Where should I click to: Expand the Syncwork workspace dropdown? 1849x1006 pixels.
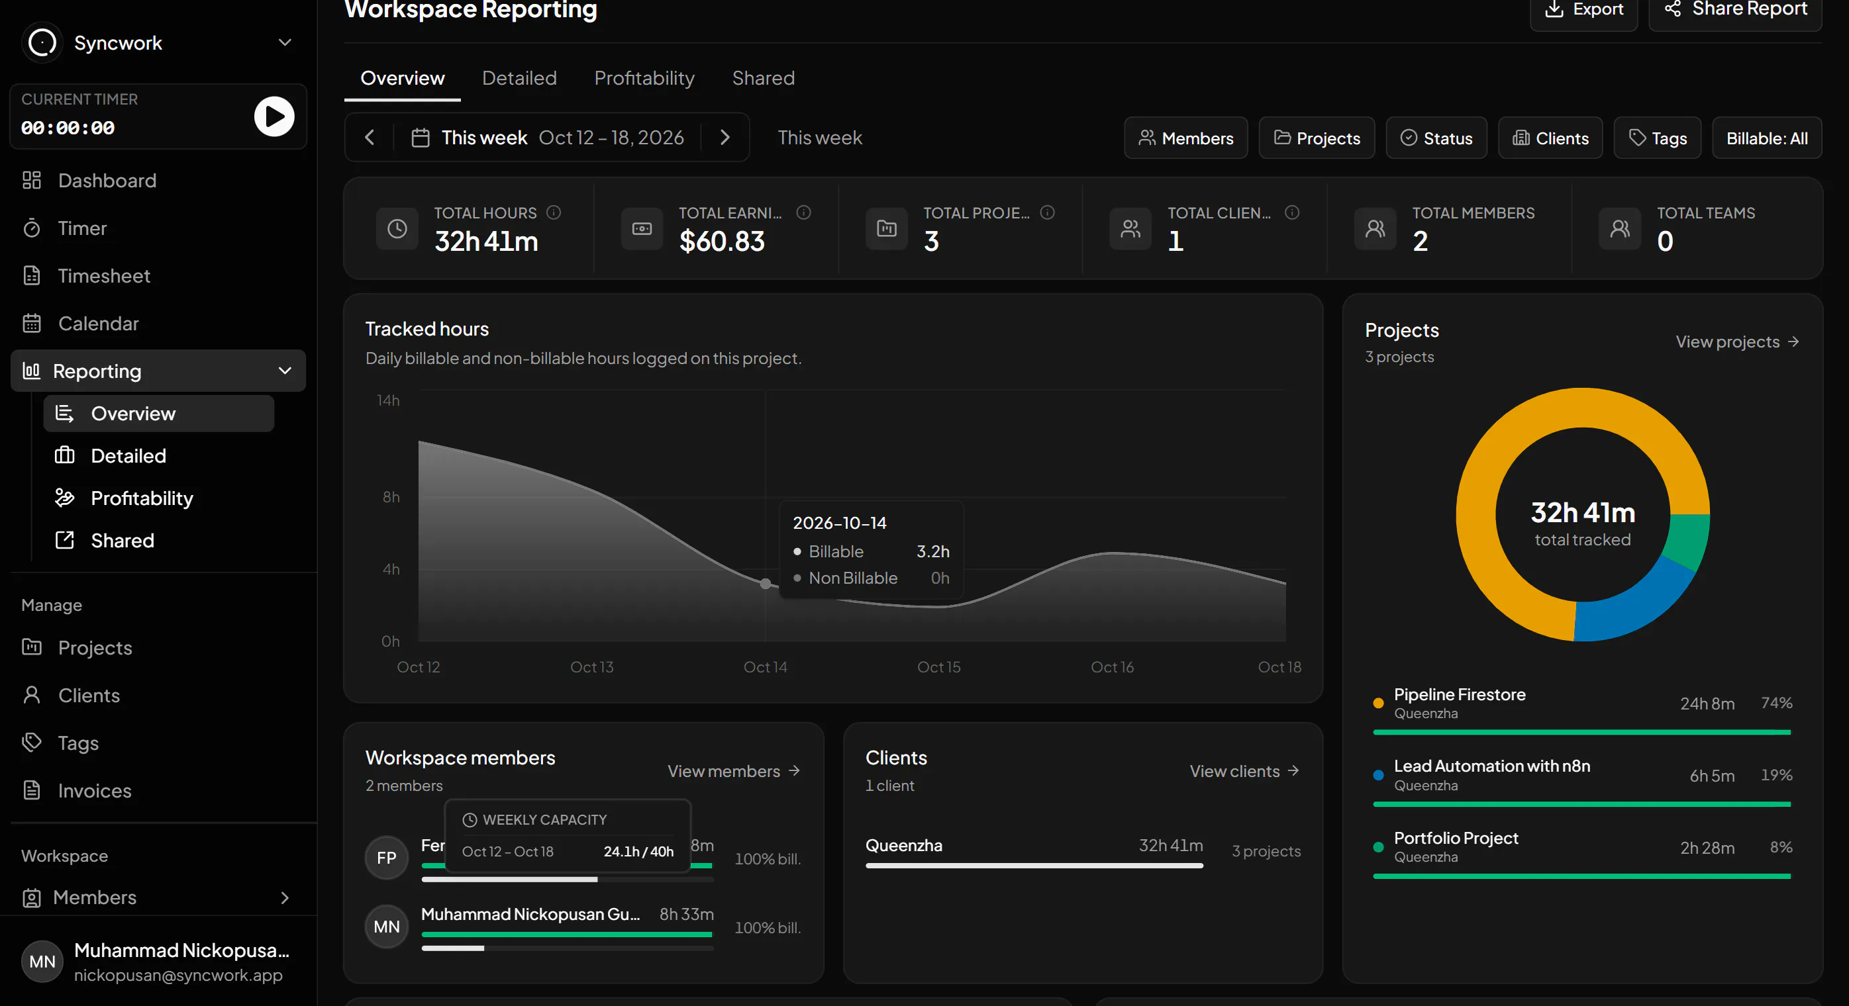coord(285,43)
